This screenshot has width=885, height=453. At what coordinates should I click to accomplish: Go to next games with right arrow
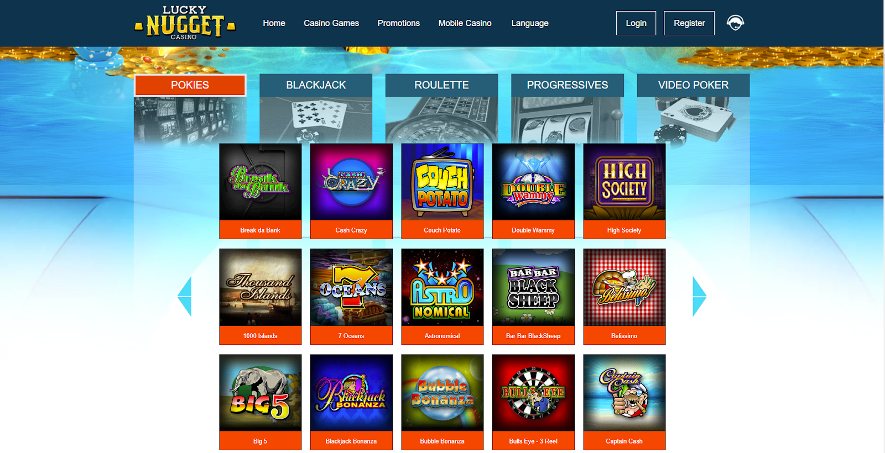coord(699,297)
